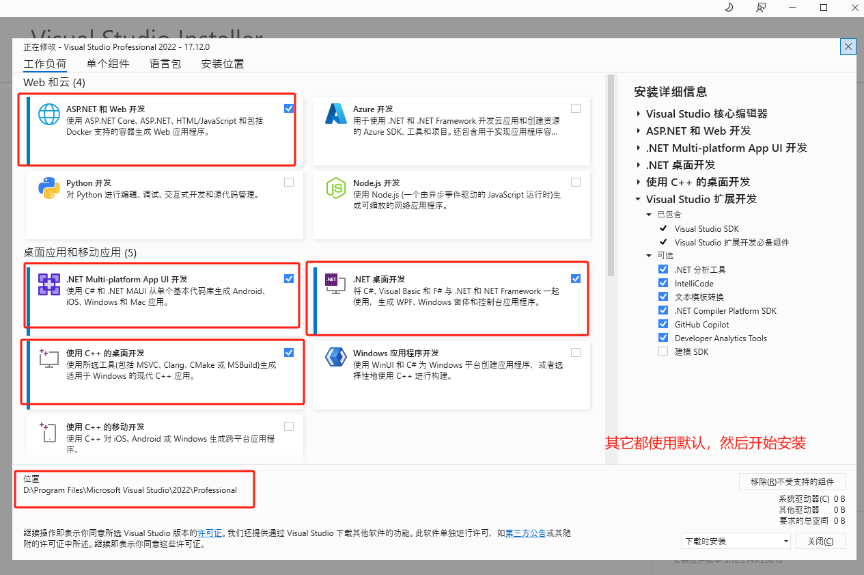Click the Web 和云 (4) section heading
The height and width of the screenshot is (575, 864).
pos(55,82)
